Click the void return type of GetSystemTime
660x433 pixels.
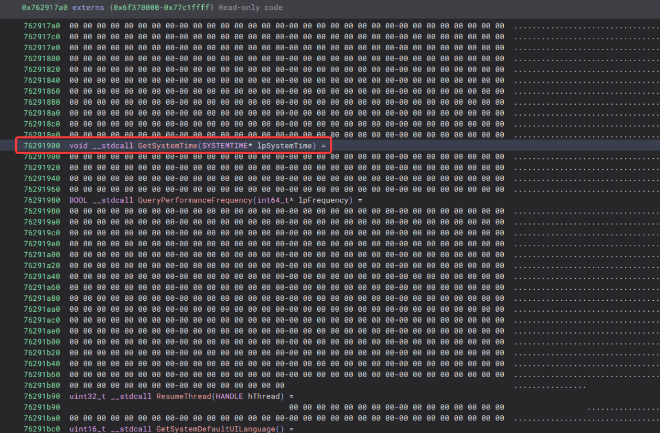pos(78,145)
